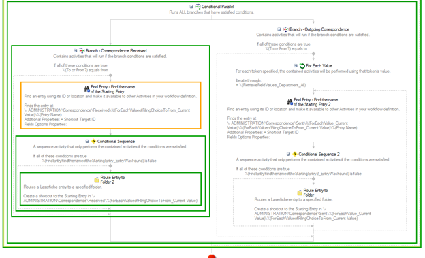Click the Conditional Parallel activity icon
The width and height of the screenshot is (425, 258).
coord(198,7)
